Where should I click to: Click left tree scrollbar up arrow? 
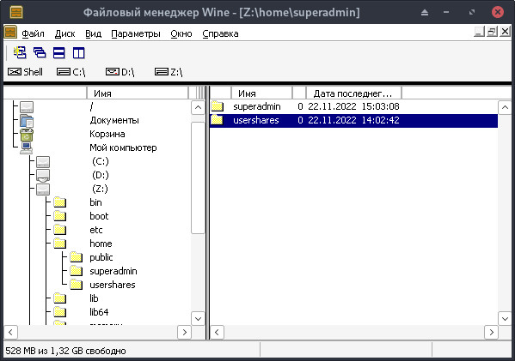tap(198, 107)
